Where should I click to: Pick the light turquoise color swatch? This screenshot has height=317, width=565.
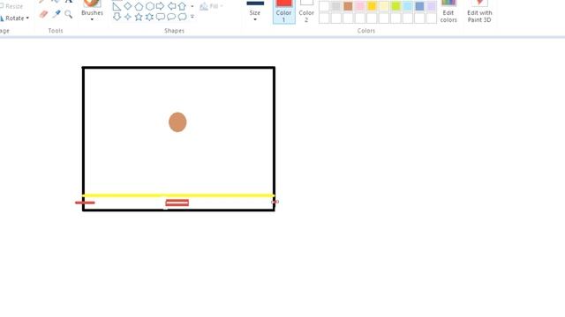pyautogui.click(x=408, y=6)
